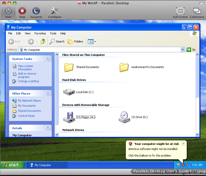Toggle the Folders pane
Image resolution: width=206 pixels, height=176 pixels.
75,41
